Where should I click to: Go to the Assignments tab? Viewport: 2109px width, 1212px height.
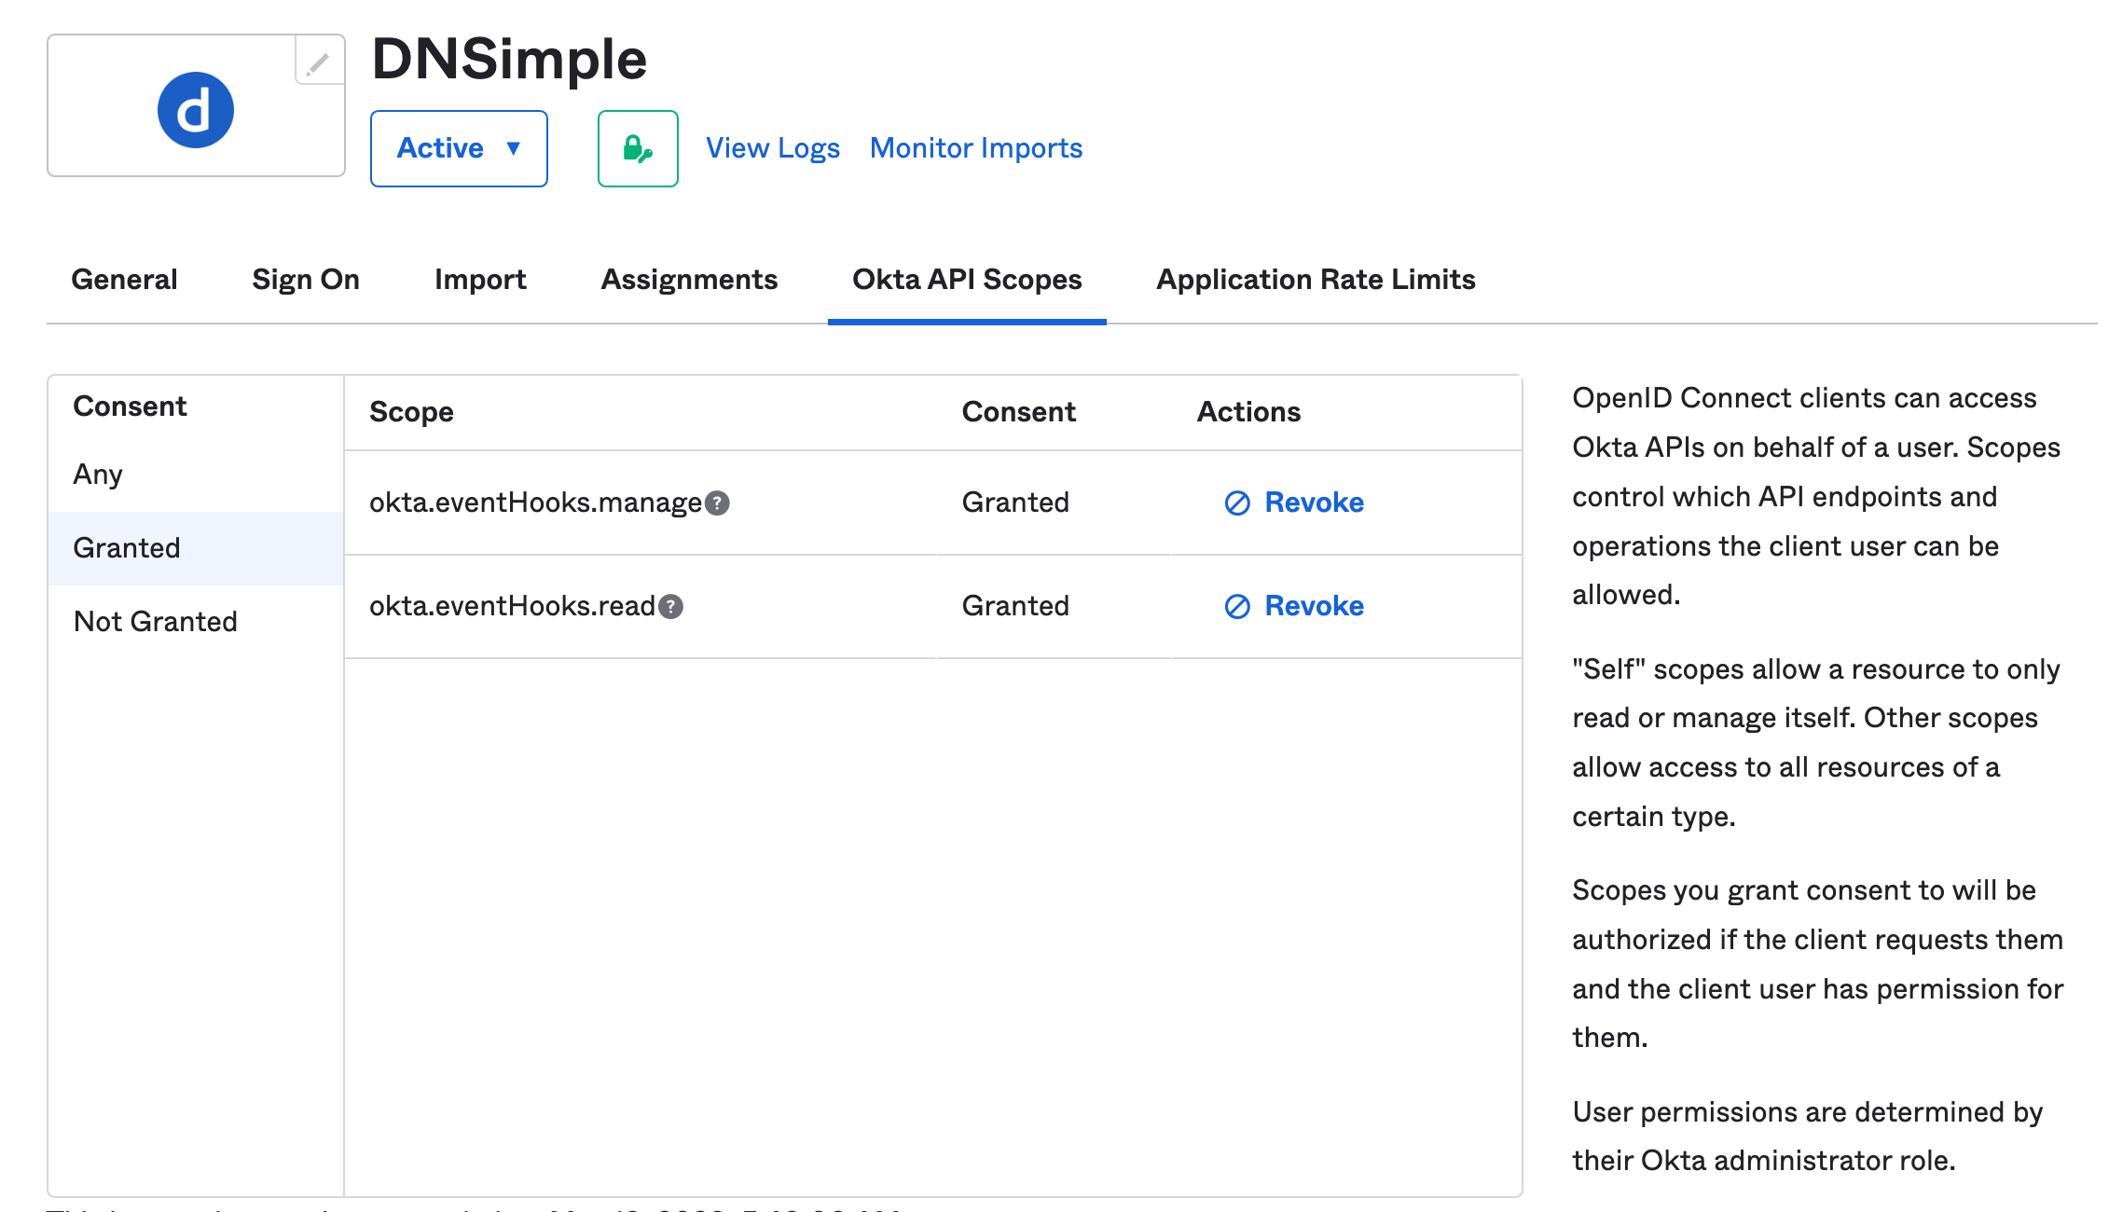689,280
